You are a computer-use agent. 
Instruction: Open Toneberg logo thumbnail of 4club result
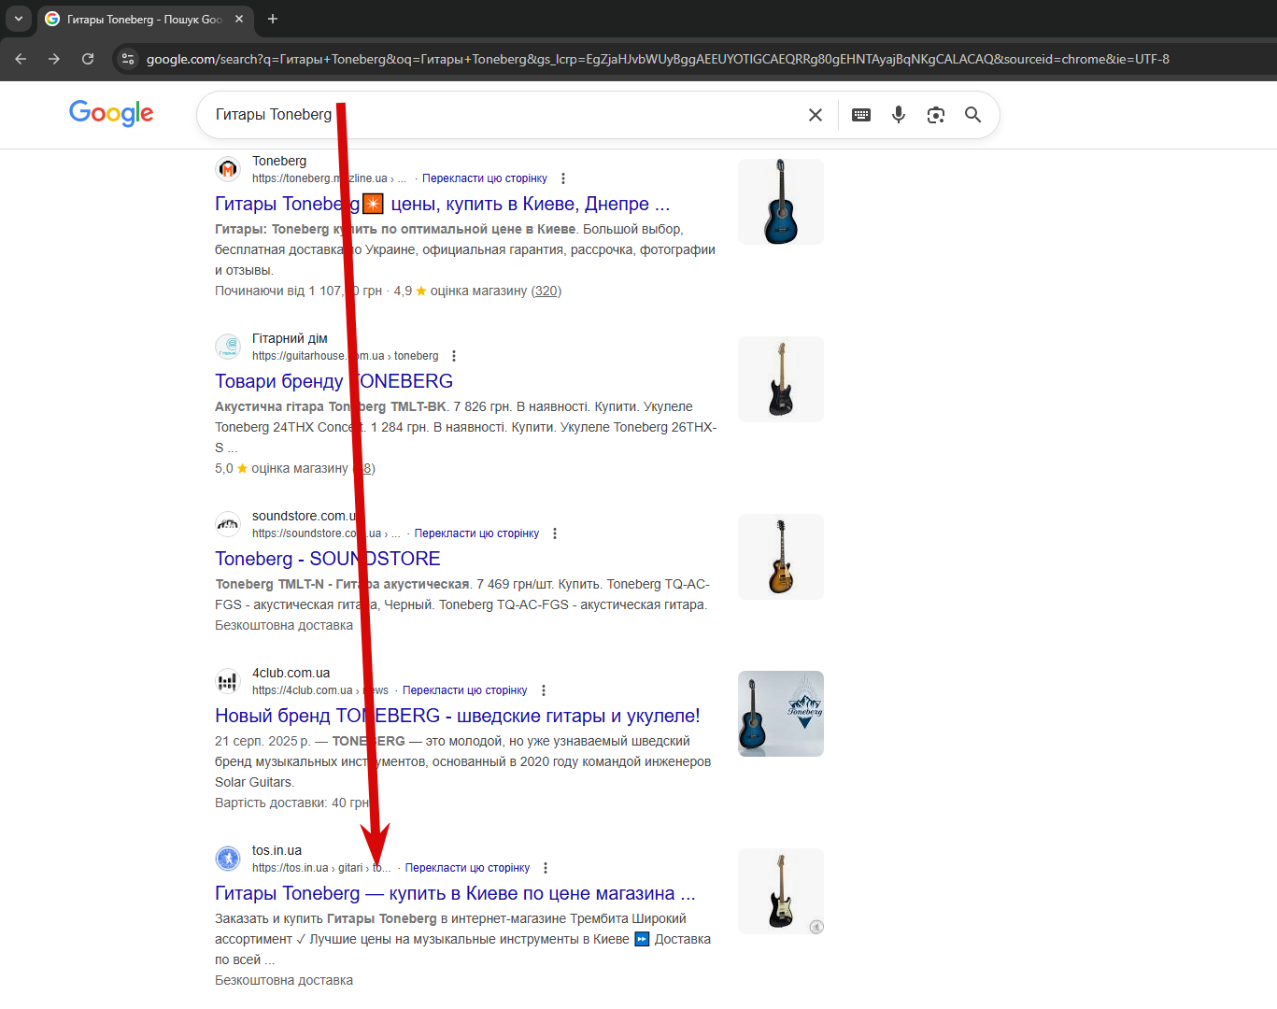pyautogui.click(x=781, y=714)
